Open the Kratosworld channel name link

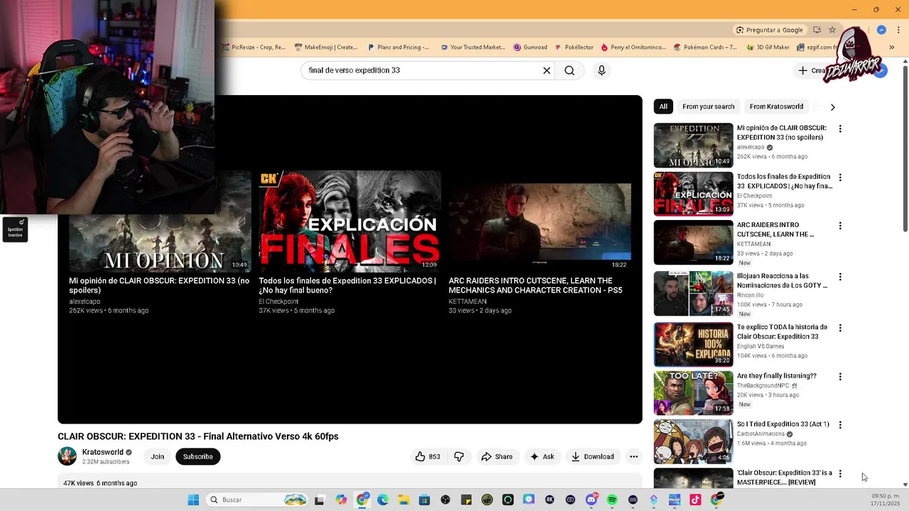click(103, 452)
